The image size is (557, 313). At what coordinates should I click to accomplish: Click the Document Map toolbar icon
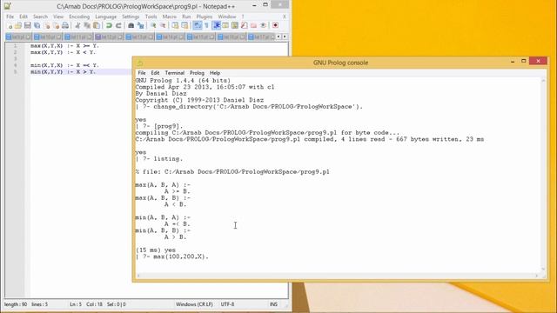pos(235,25)
